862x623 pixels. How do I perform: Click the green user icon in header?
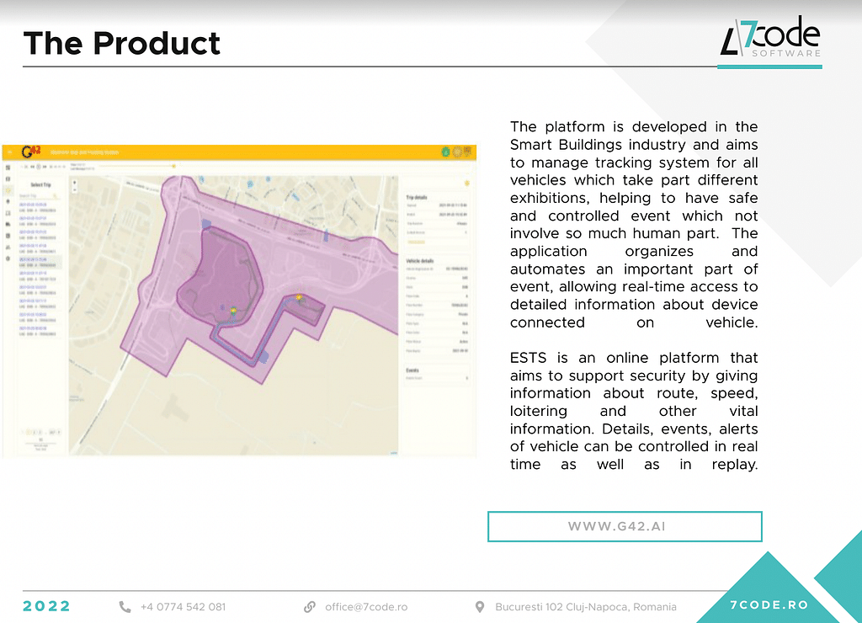click(x=444, y=152)
